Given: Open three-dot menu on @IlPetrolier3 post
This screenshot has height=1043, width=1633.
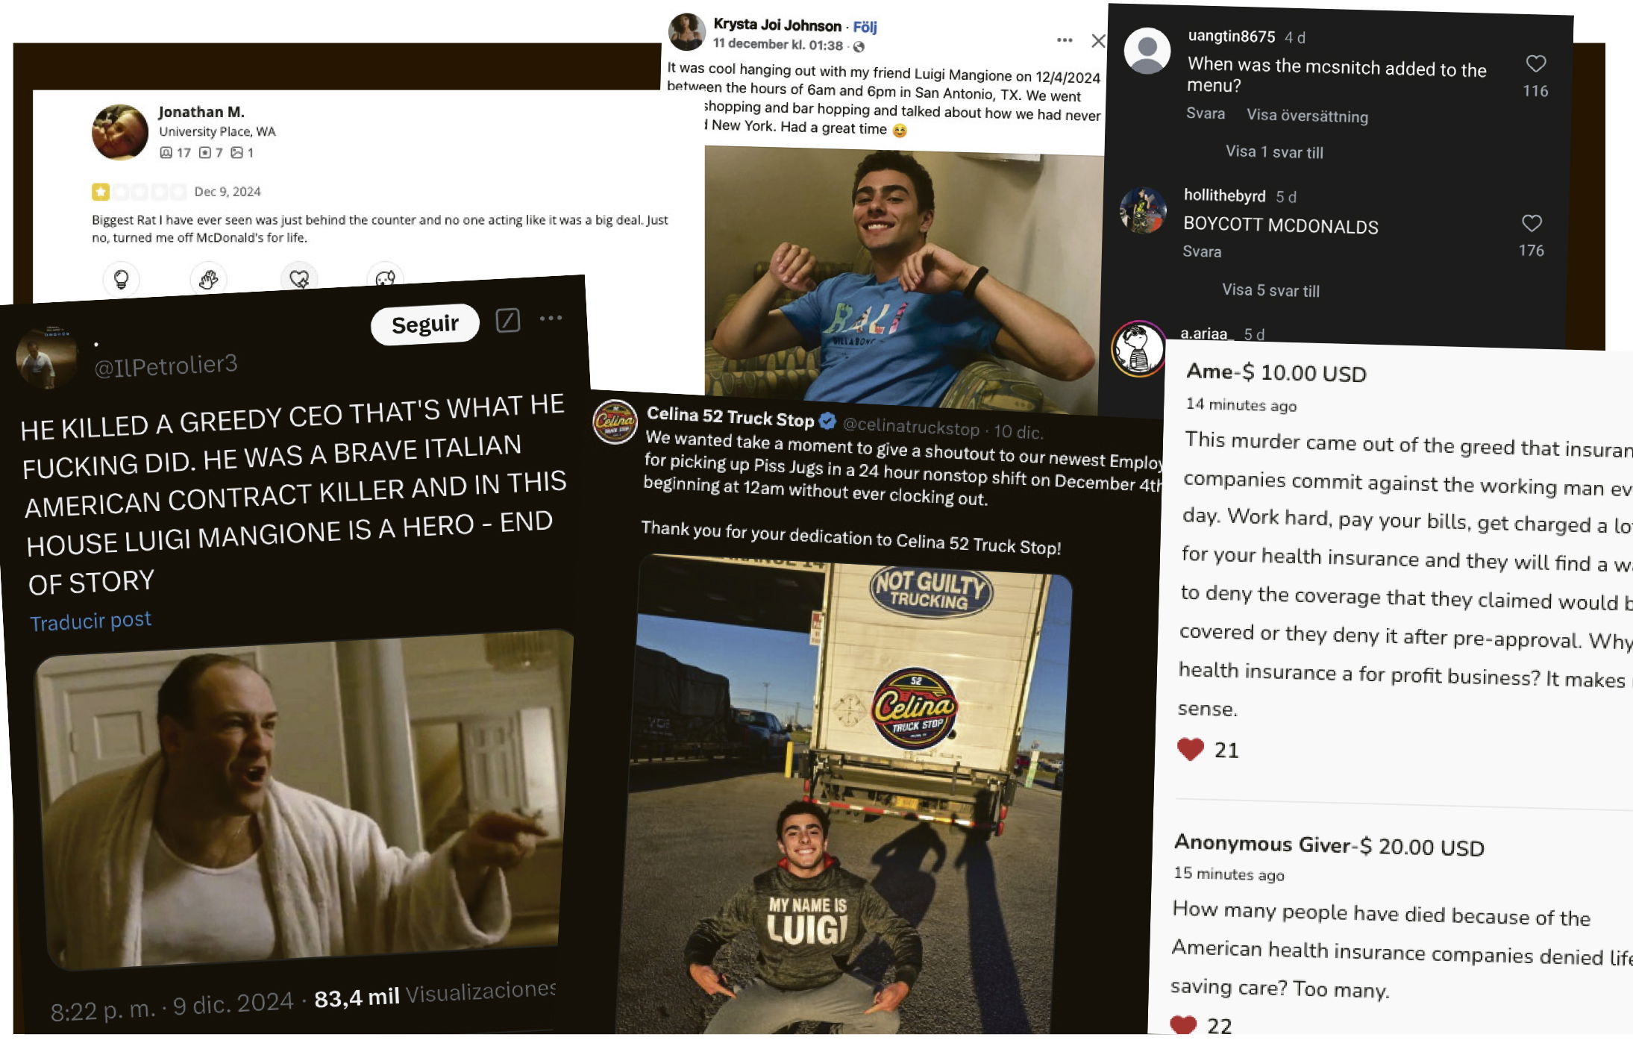Looking at the screenshot, I should (x=551, y=318).
